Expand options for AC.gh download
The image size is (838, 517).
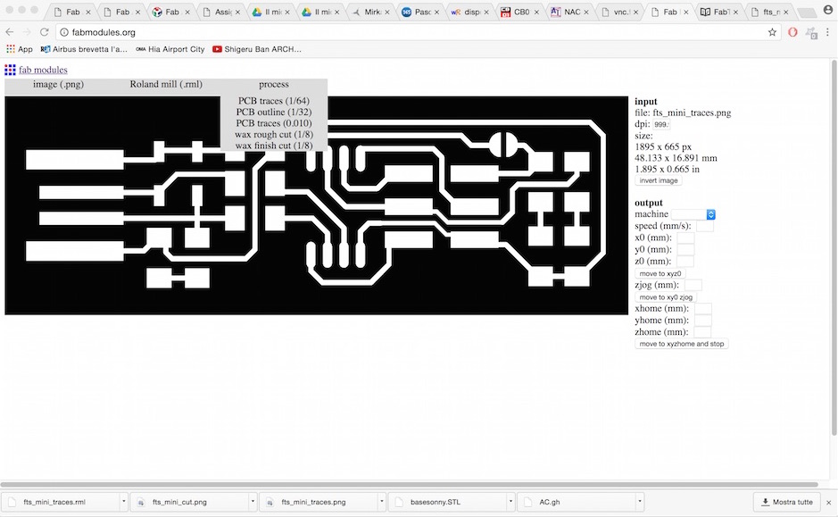[639, 502]
